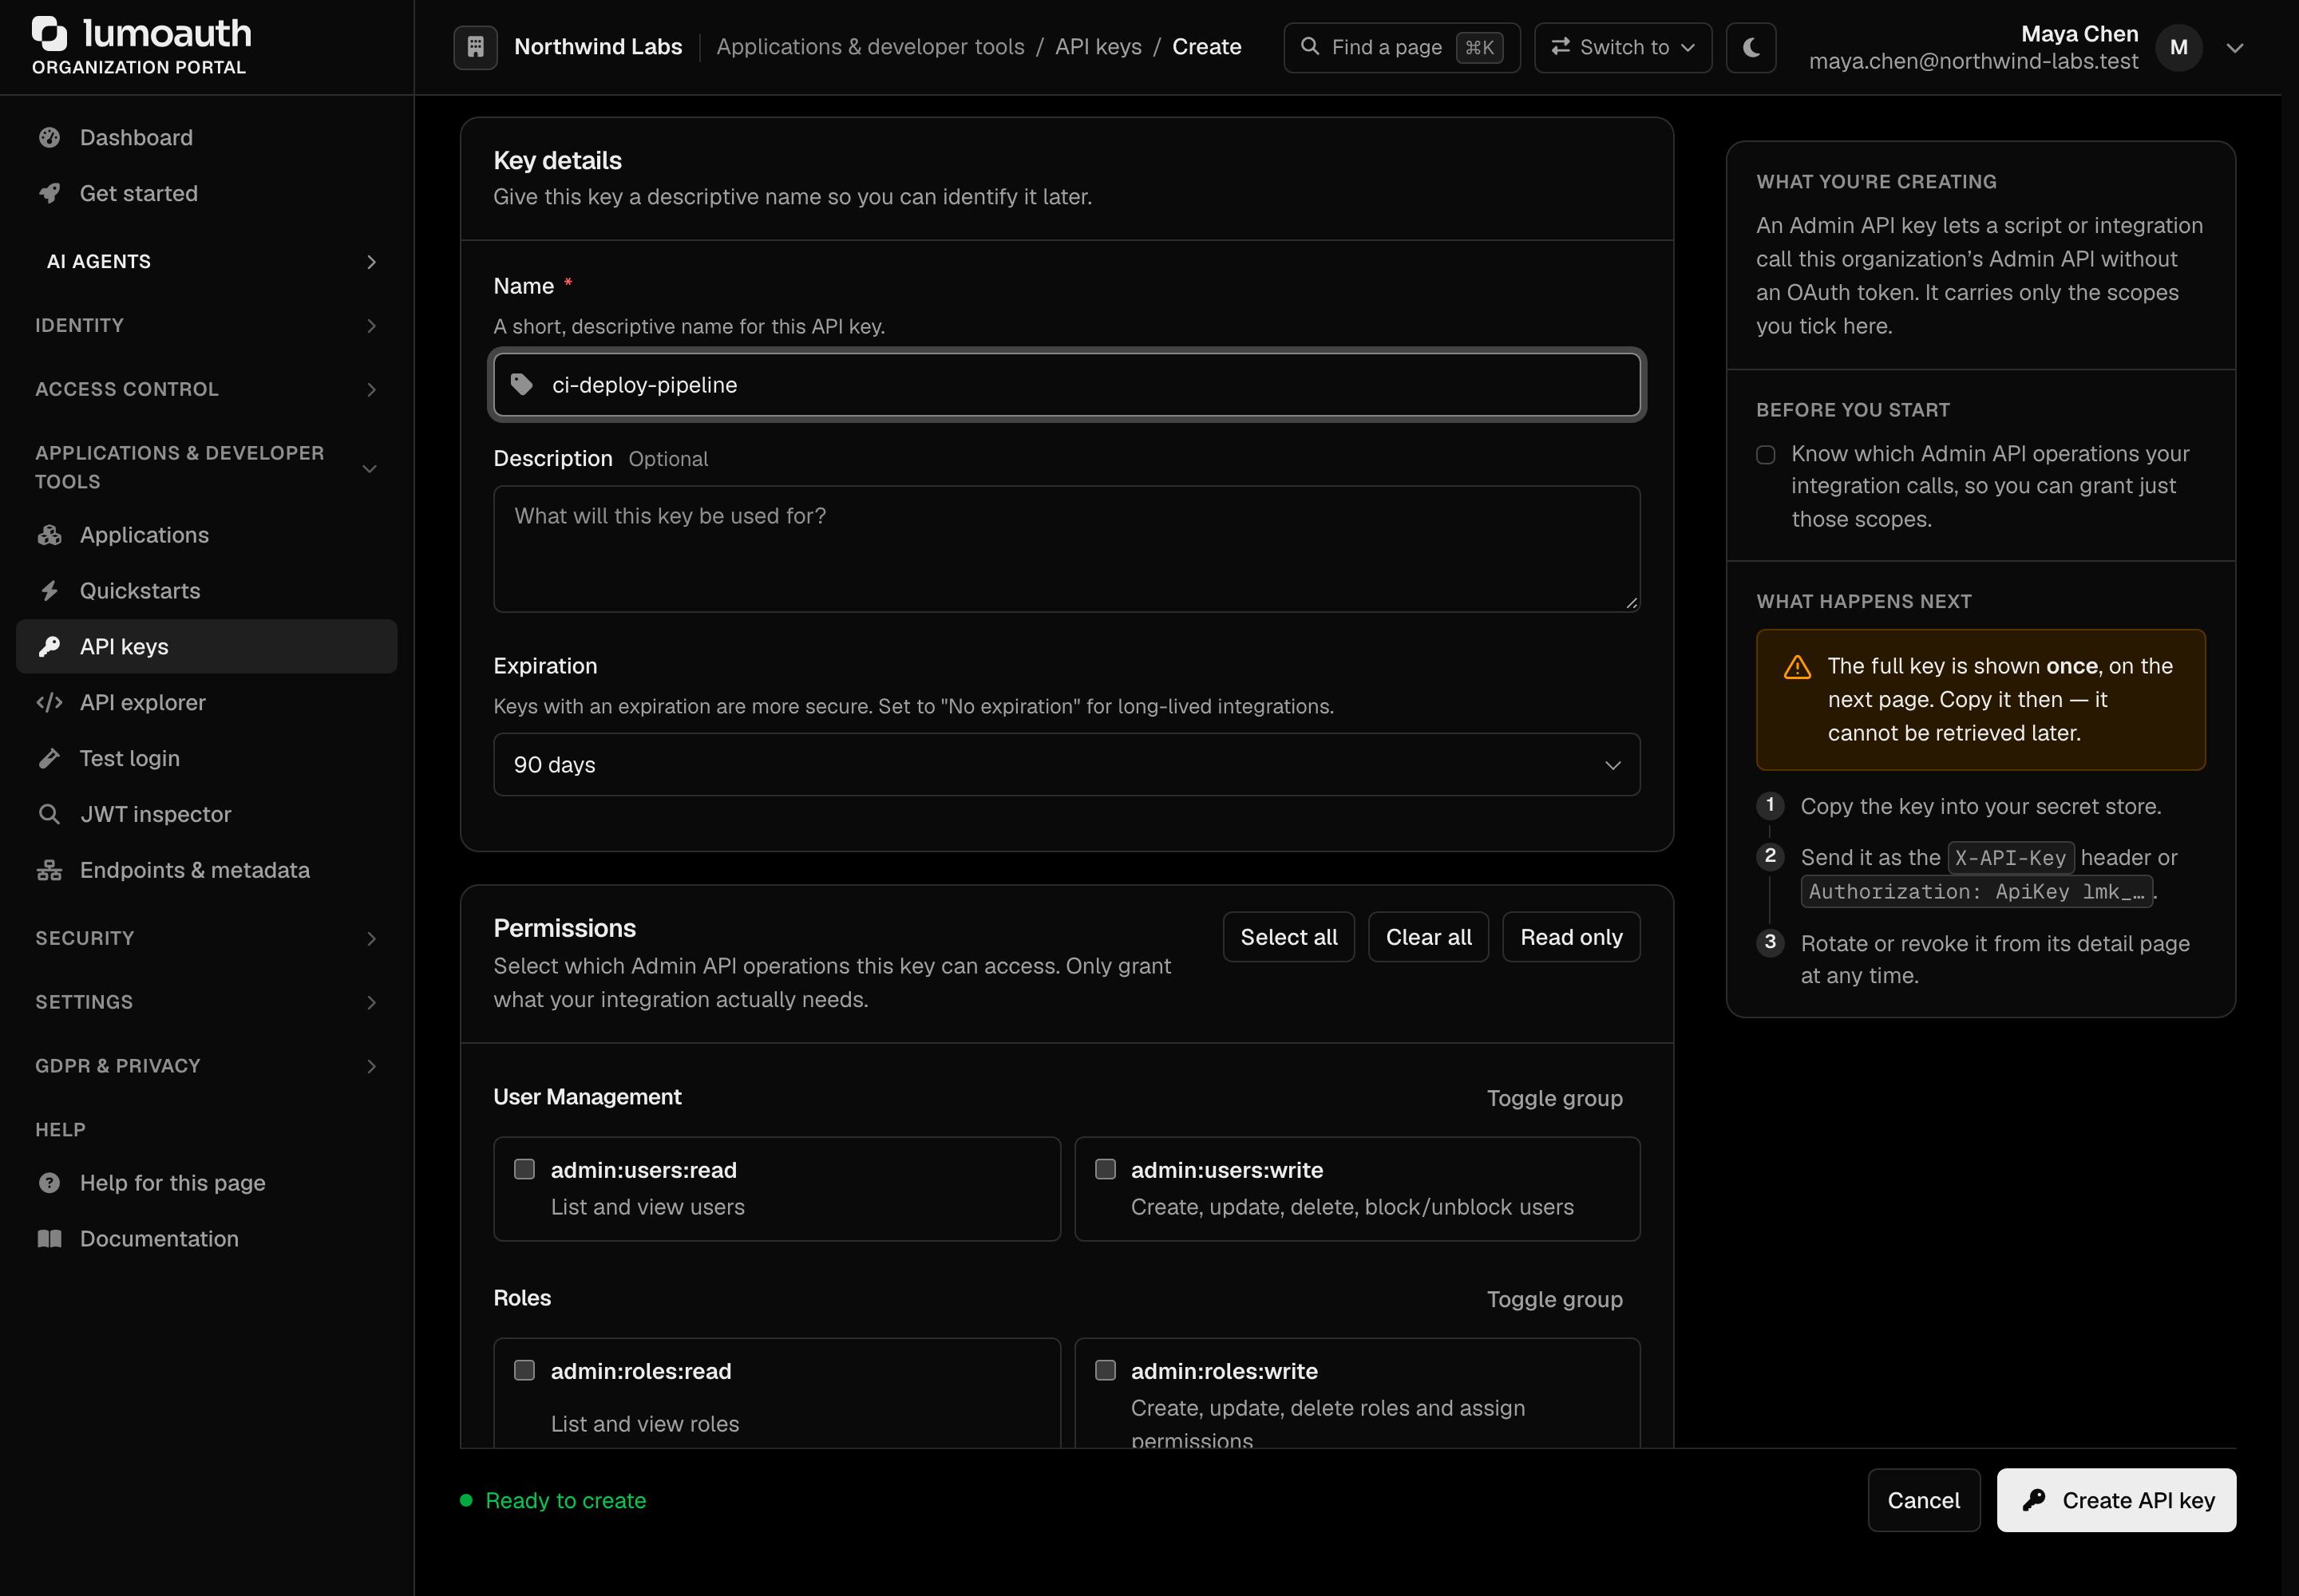Tick the admin:roles:write checkbox
The image size is (2299, 1596).
[1106, 1370]
